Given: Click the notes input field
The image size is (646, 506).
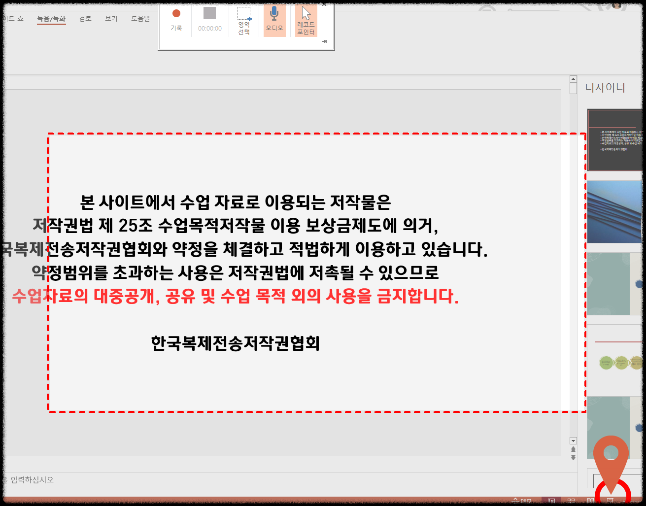Looking at the screenshot, I should (x=148, y=479).
